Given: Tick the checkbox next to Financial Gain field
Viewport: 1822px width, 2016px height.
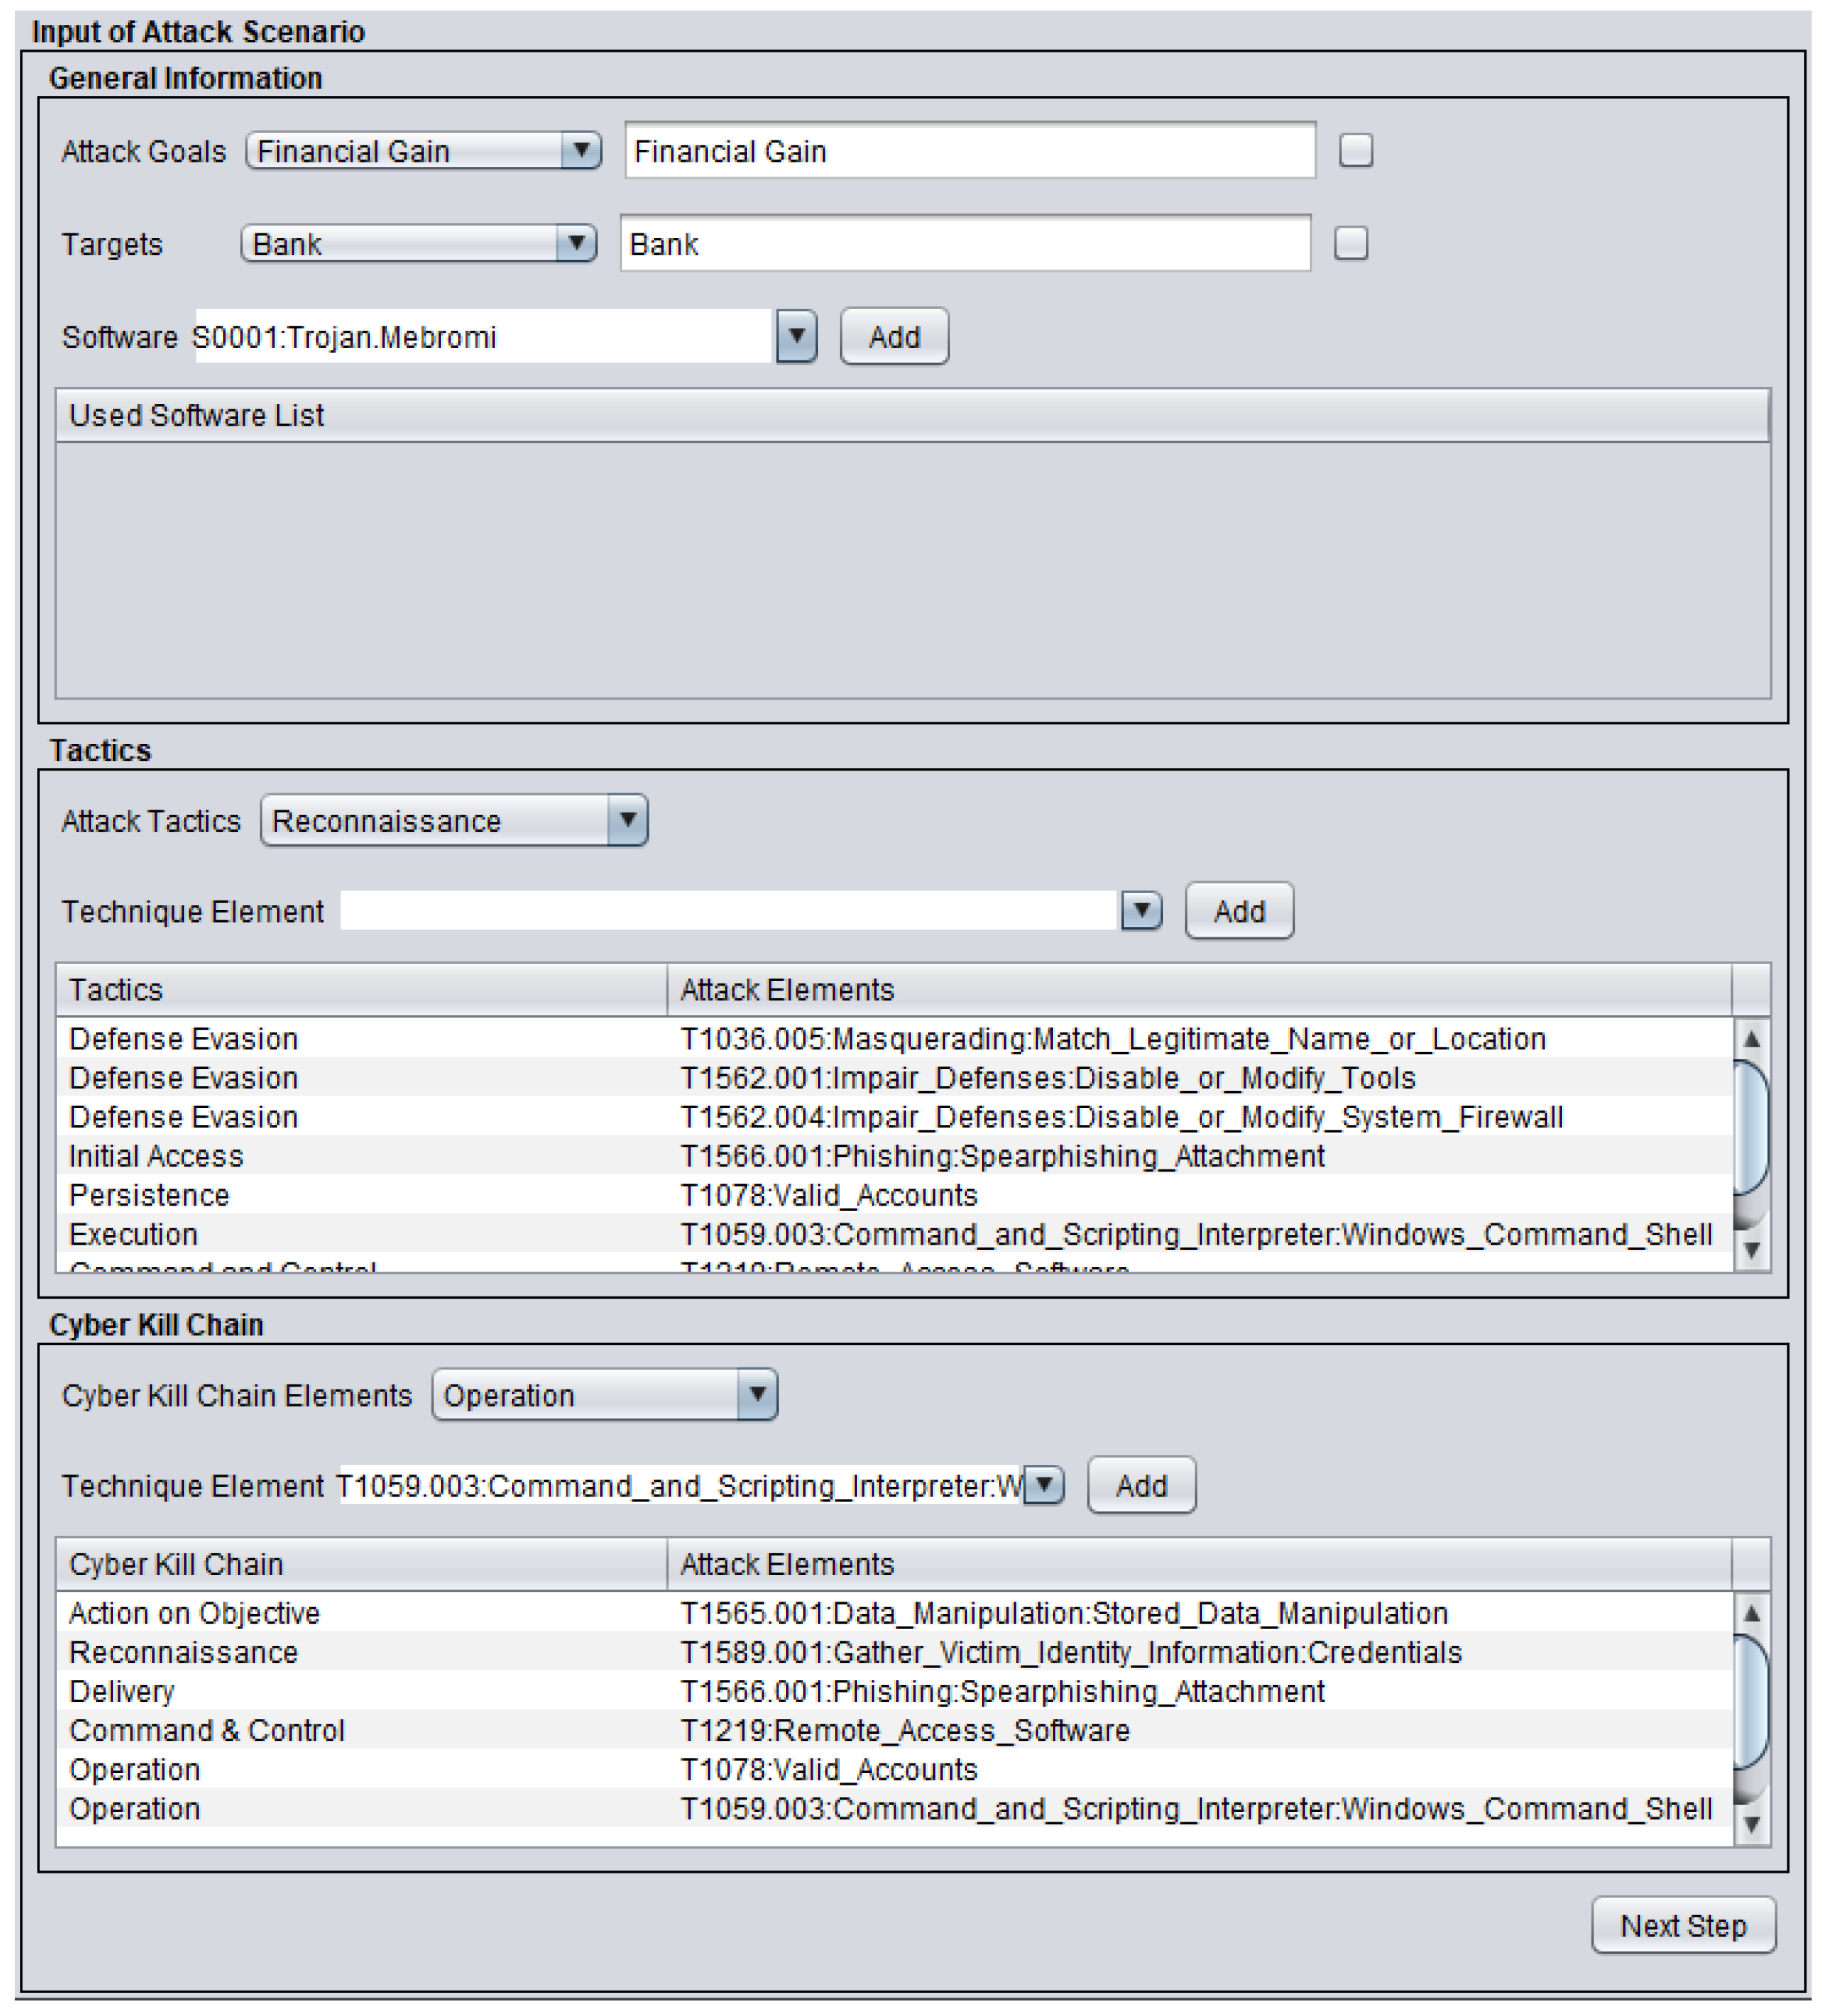Looking at the screenshot, I should [x=1356, y=151].
